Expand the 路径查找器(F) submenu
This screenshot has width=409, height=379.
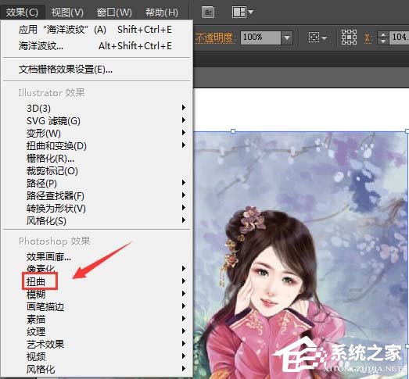pyautogui.click(x=95, y=196)
